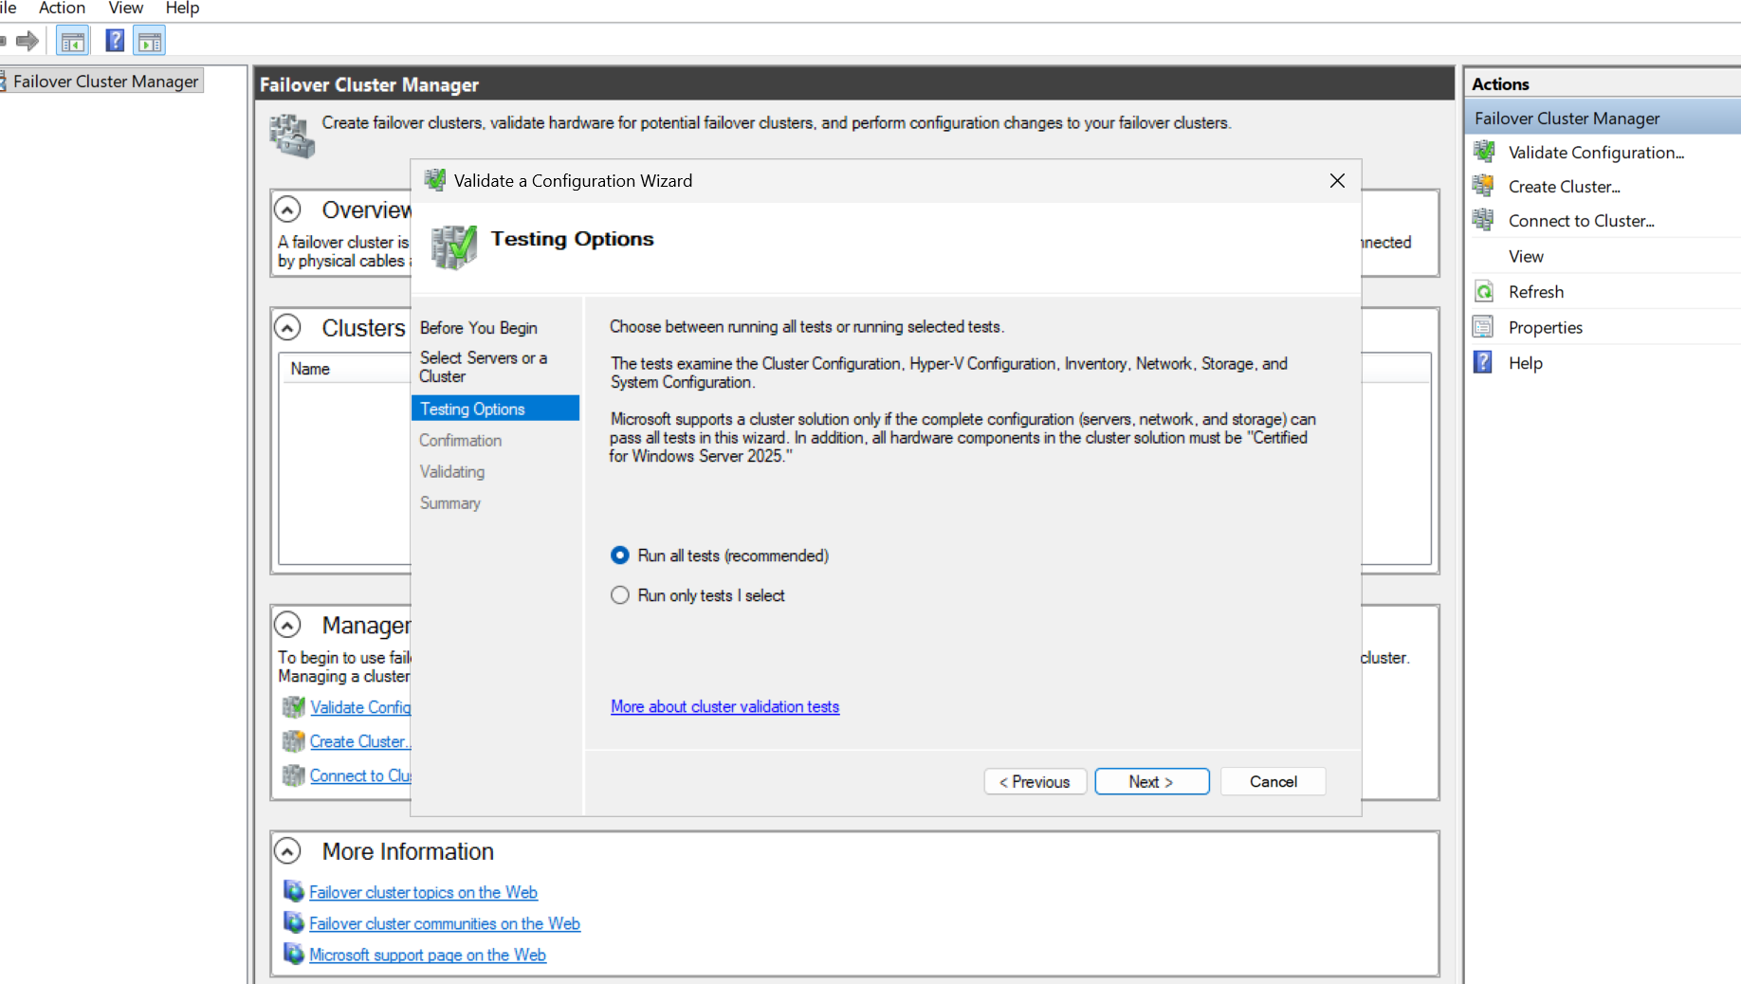Click icon beside Create Cluster link in Management
Screen dimensions: 1741x984
[294, 741]
